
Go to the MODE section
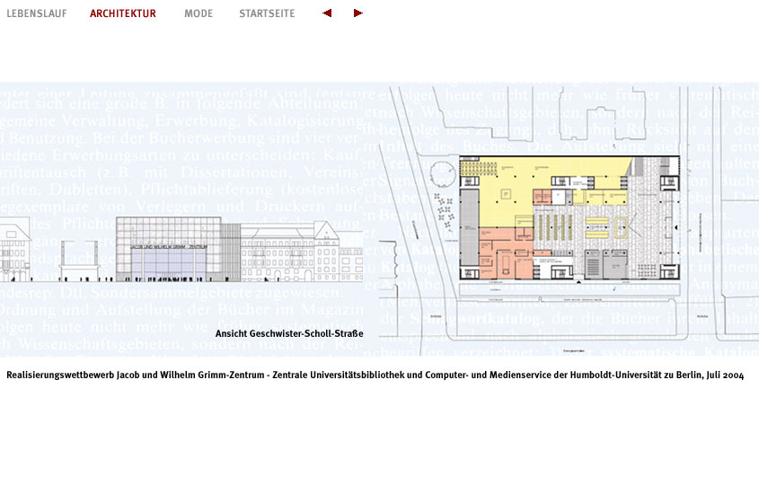click(x=199, y=13)
